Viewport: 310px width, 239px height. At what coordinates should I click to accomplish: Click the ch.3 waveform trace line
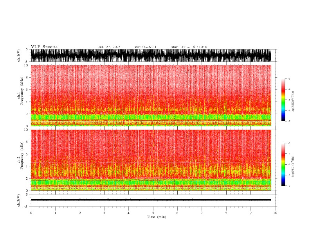coord(151,200)
